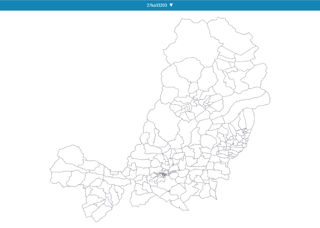The width and height of the screenshot is (320, 228).
Task: Select the long curved band district on the east
Action: pyautogui.click(x=245, y=102)
